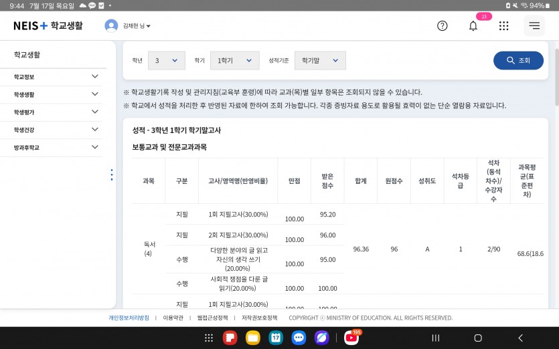Click the 원점수 column header
The image size is (559, 349).
click(394, 181)
